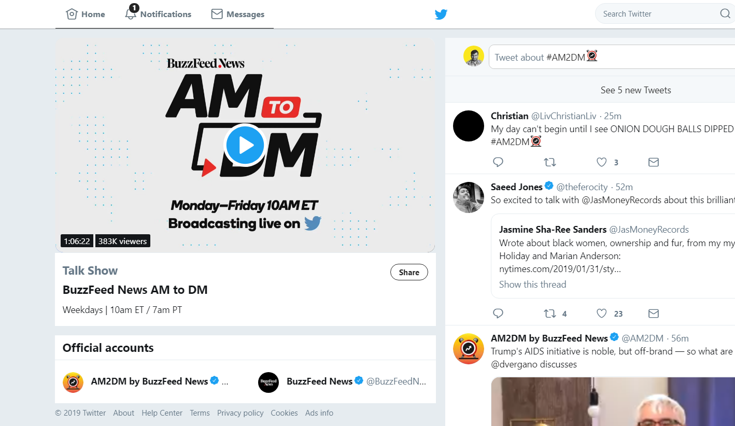Click the Share button for the talk show
The height and width of the screenshot is (426, 735).
click(x=409, y=272)
